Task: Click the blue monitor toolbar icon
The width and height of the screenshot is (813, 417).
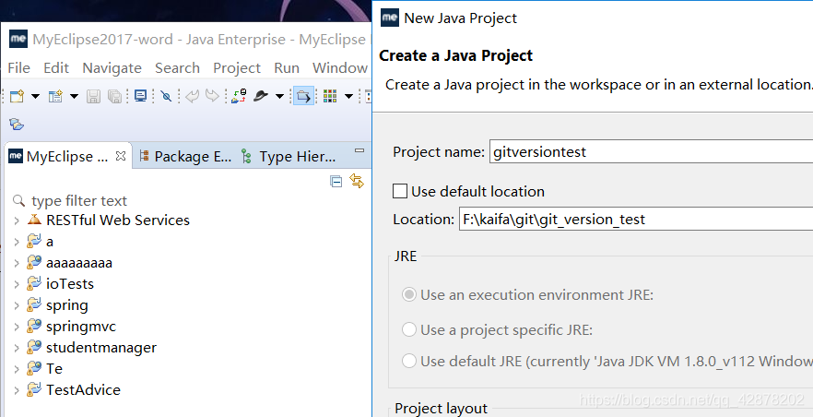Action: tap(140, 95)
